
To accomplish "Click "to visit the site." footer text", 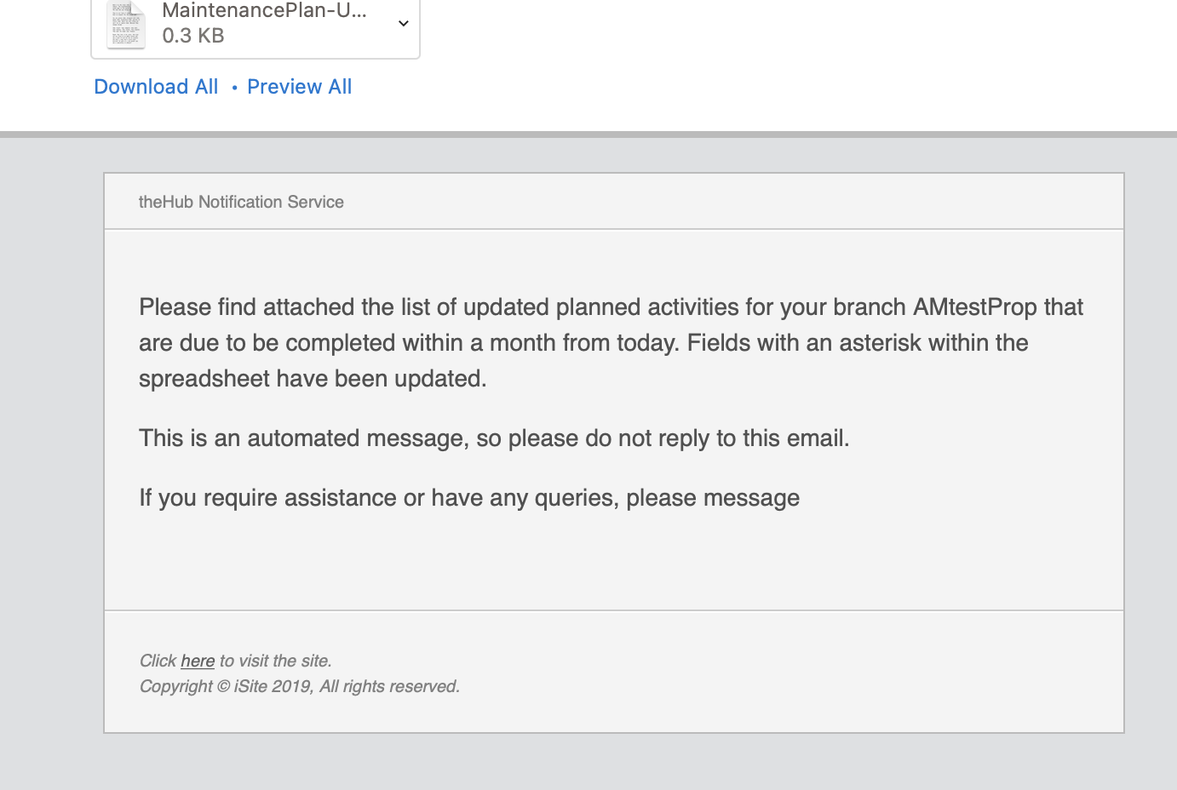I will [275, 661].
